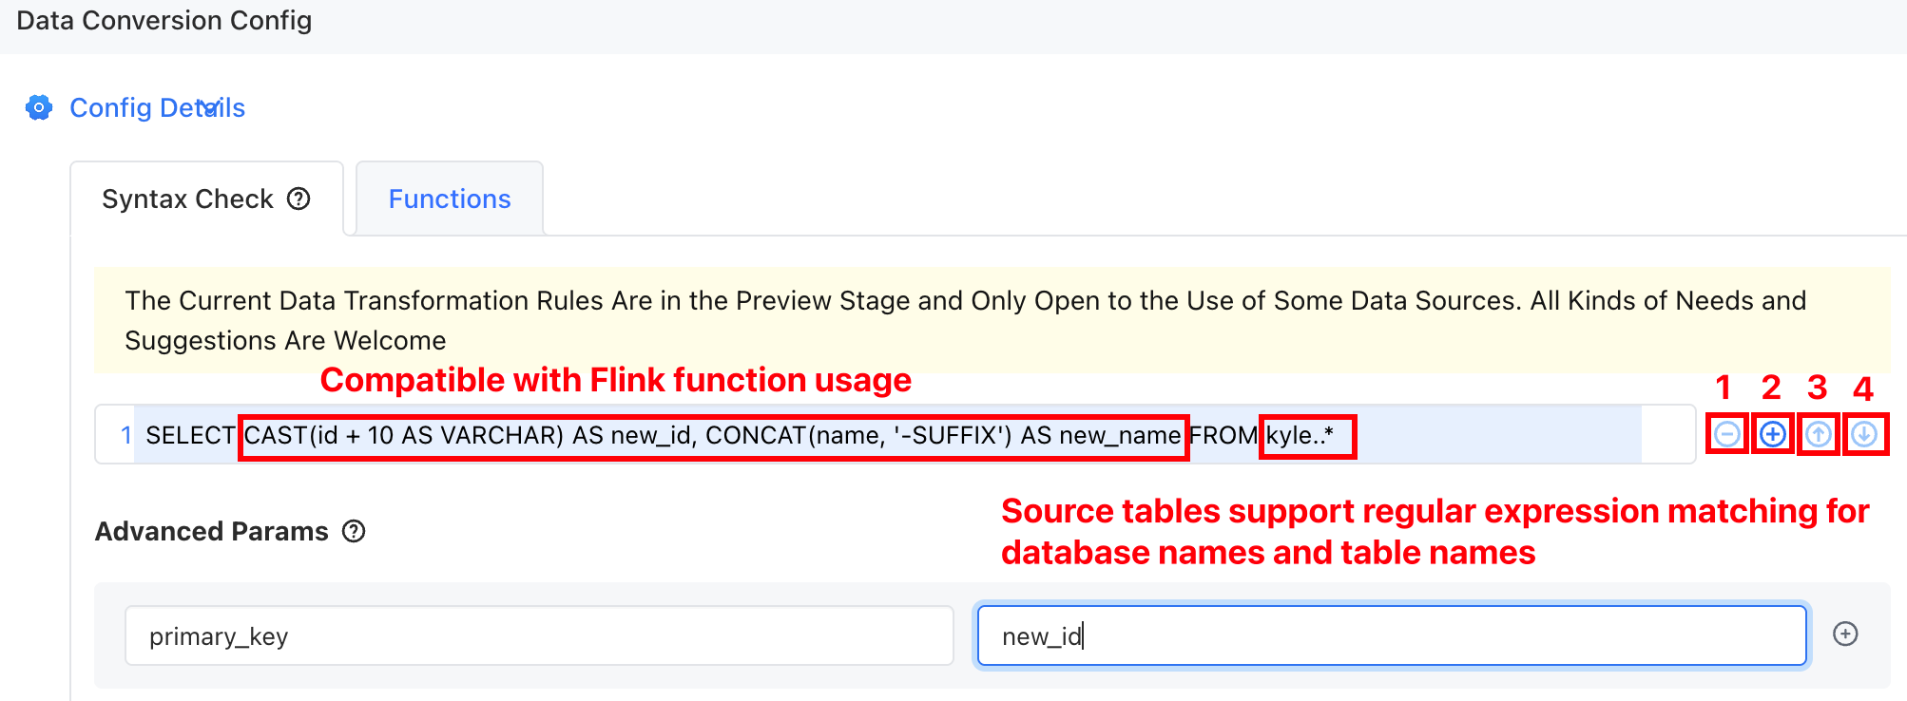Click the SELECT keyword in the editor
The width and height of the screenshot is (1907, 701).
pyautogui.click(x=190, y=435)
